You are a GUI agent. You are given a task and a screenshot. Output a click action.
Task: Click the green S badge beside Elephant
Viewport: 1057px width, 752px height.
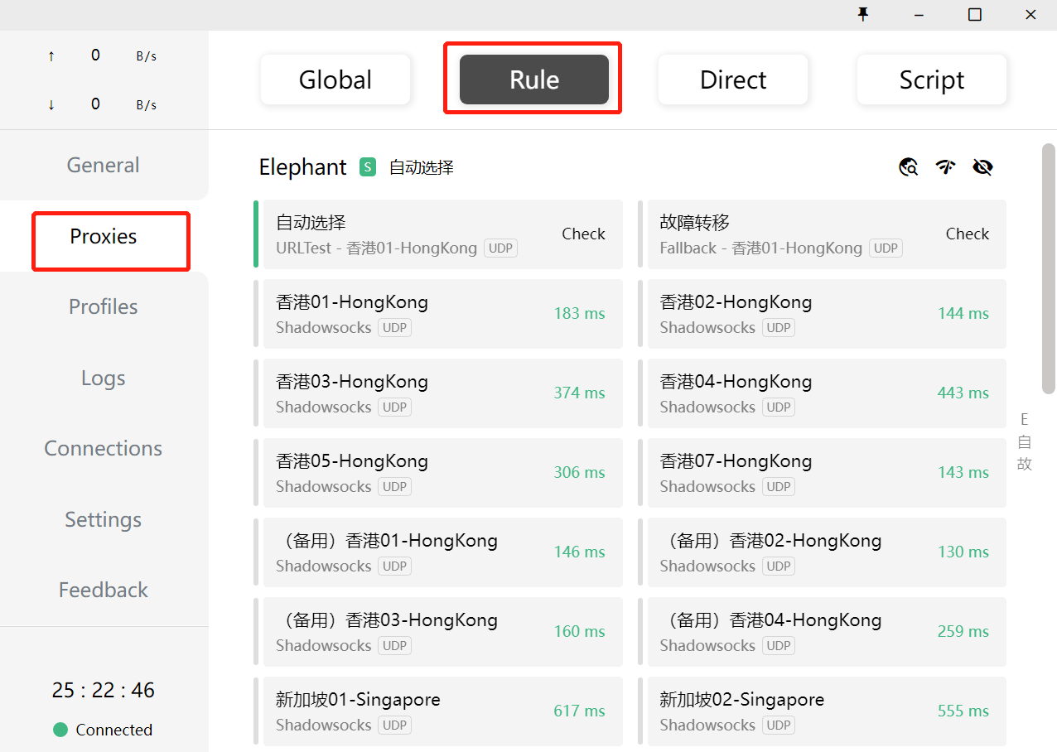pyautogui.click(x=368, y=167)
